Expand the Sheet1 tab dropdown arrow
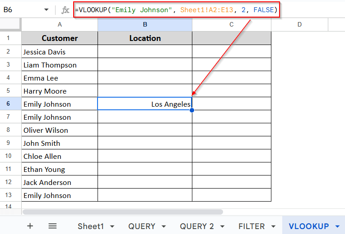The image size is (345, 234). pos(112,226)
